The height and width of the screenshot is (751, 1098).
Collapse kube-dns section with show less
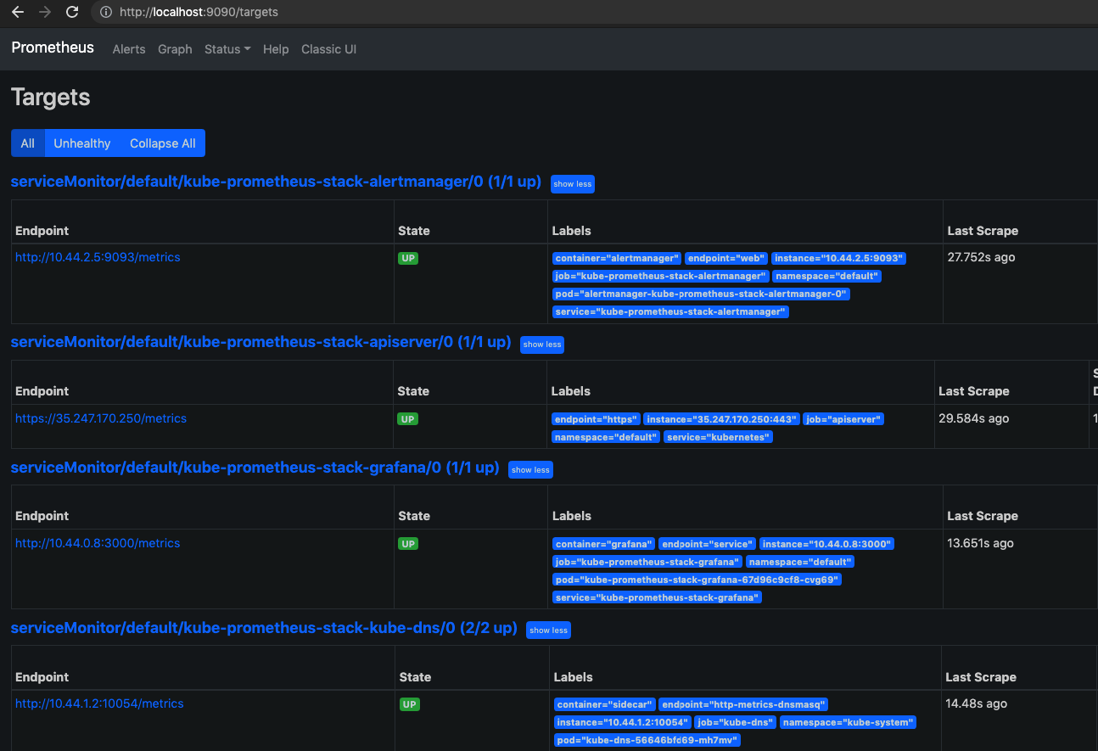click(548, 631)
